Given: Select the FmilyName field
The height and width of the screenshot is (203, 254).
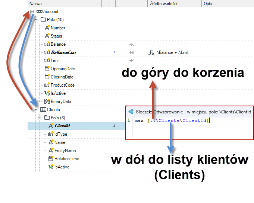Looking at the screenshot, I should [65, 151].
